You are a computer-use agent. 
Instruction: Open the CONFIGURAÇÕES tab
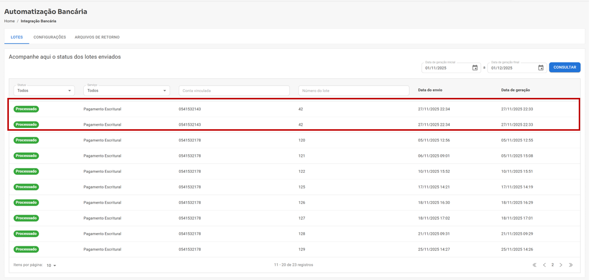pos(49,37)
